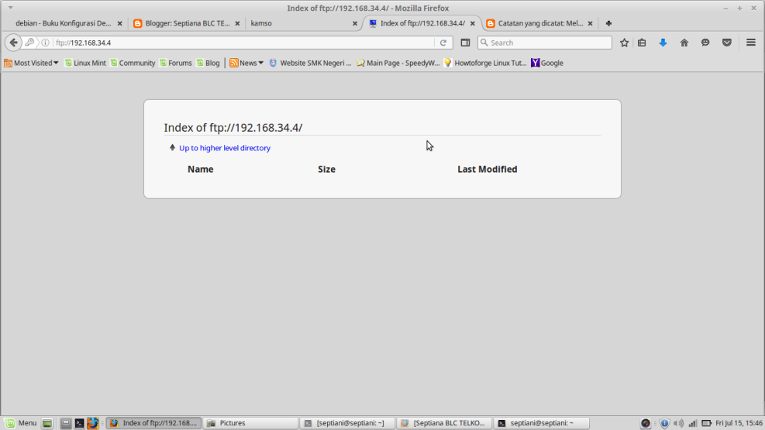Toggle the reader/sidebar view icon
Image resolution: width=765 pixels, height=430 pixels.
(466, 43)
